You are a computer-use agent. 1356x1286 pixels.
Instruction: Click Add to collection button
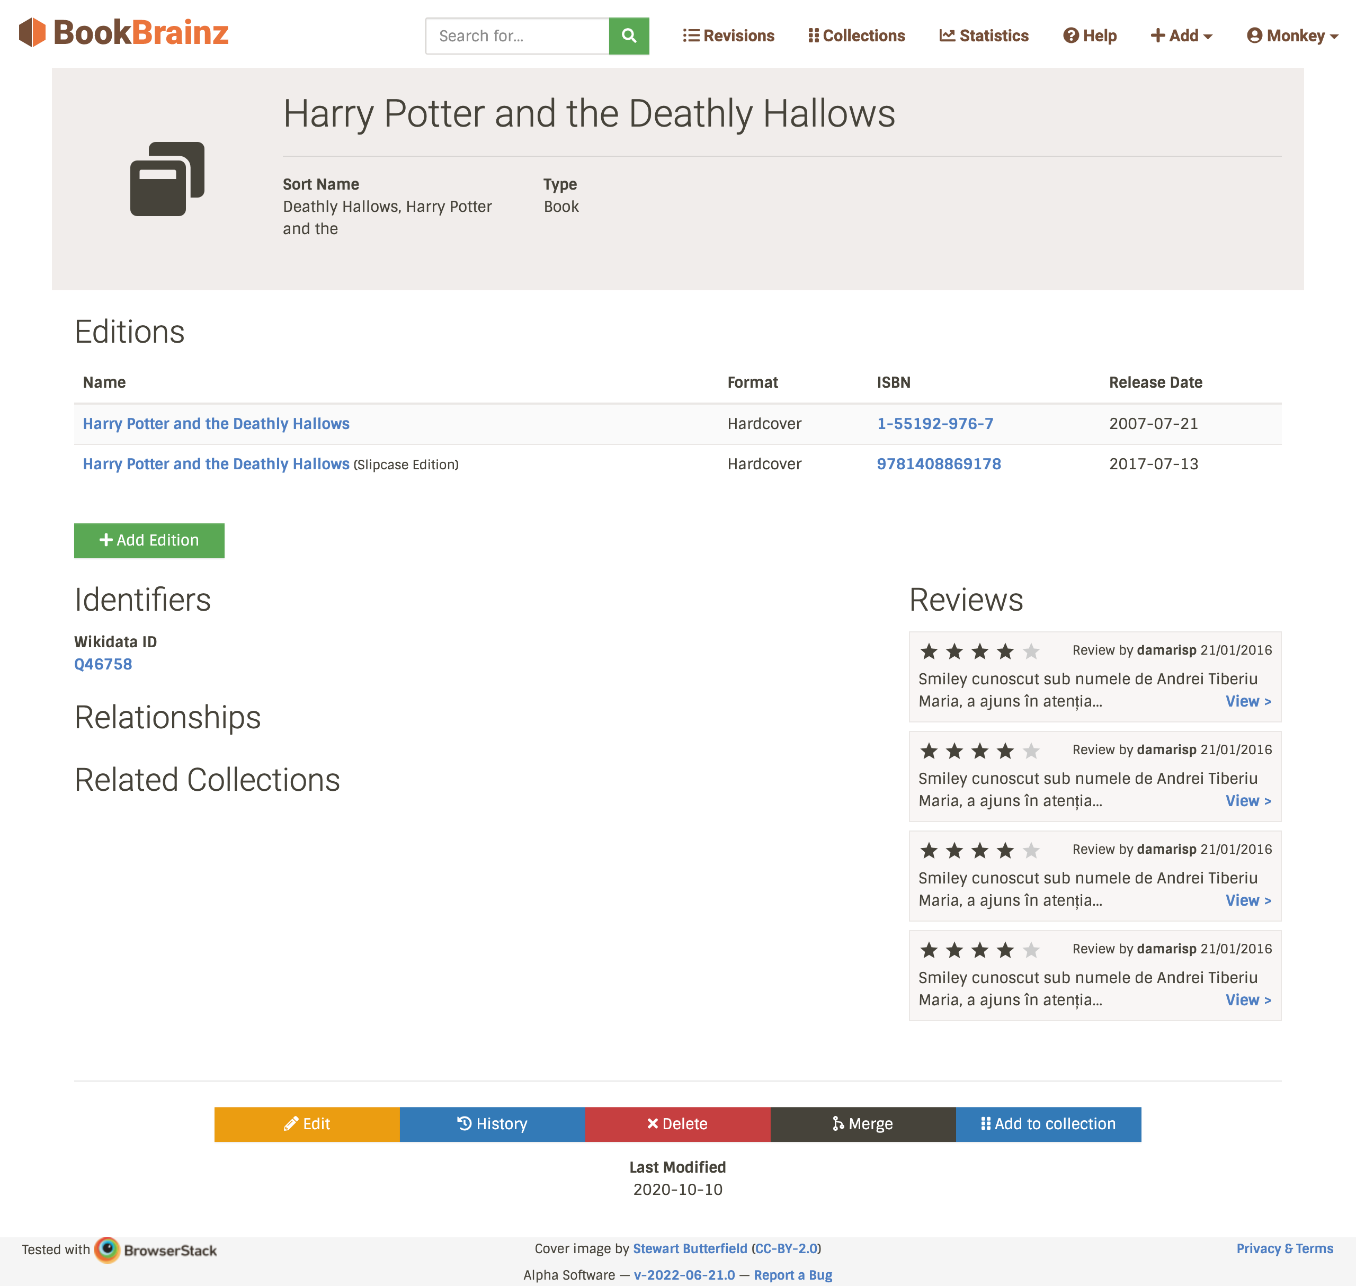pos(1048,1124)
